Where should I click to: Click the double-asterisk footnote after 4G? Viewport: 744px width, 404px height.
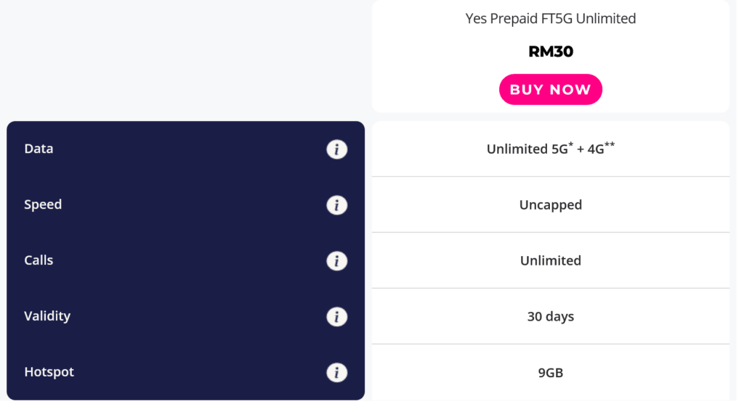610,145
